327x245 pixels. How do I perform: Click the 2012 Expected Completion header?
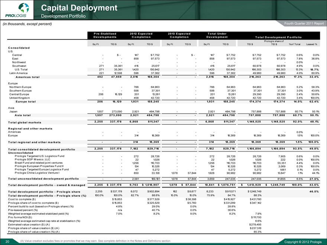pos(140,35)
